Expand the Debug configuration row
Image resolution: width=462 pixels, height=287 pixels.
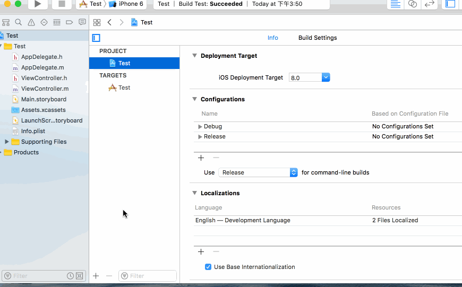pos(200,127)
